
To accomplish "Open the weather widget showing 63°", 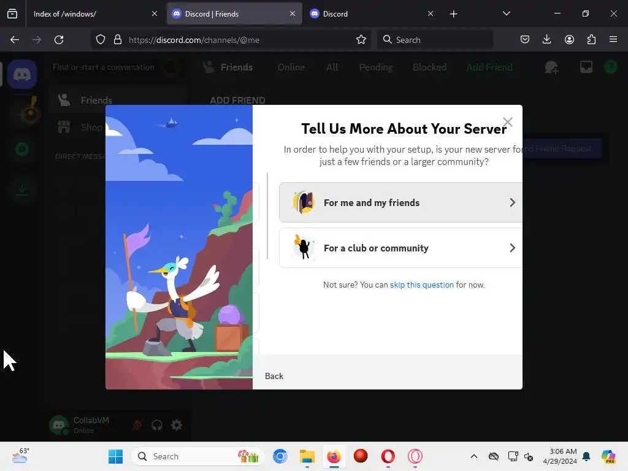I will click(20, 456).
